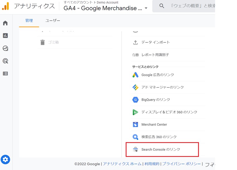Viewport: 237px width, 170px height.
Task: Open the GA4 property selector dropdown
Action: 146,8
